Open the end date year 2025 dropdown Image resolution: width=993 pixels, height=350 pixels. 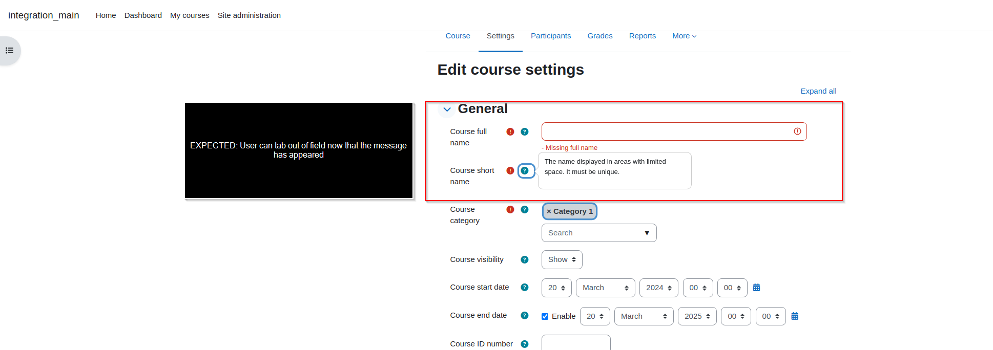tap(697, 316)
